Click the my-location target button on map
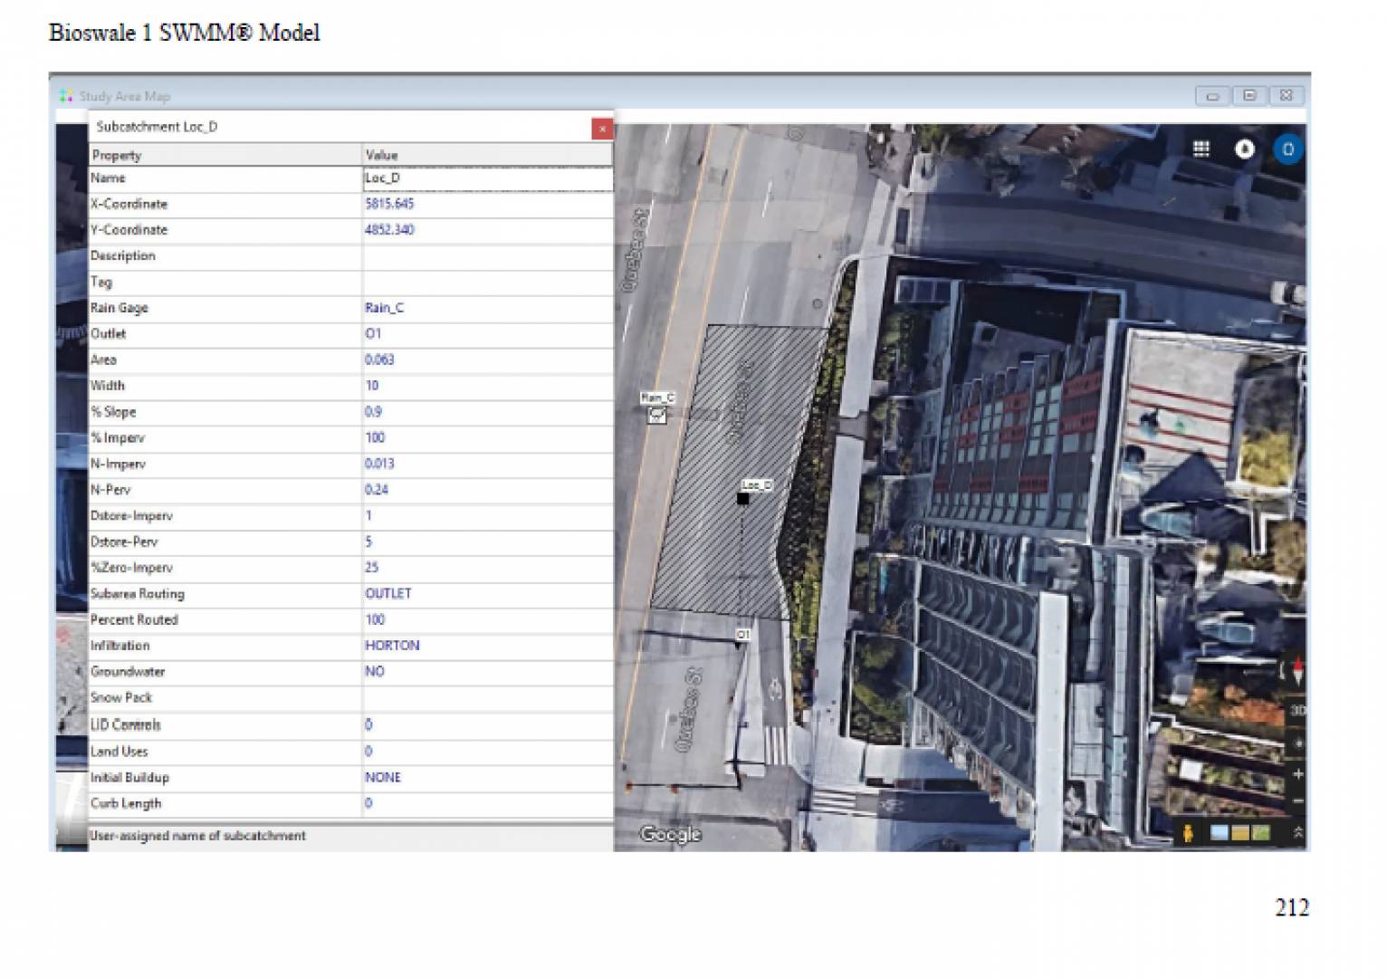 click(x=1297, y=743)
